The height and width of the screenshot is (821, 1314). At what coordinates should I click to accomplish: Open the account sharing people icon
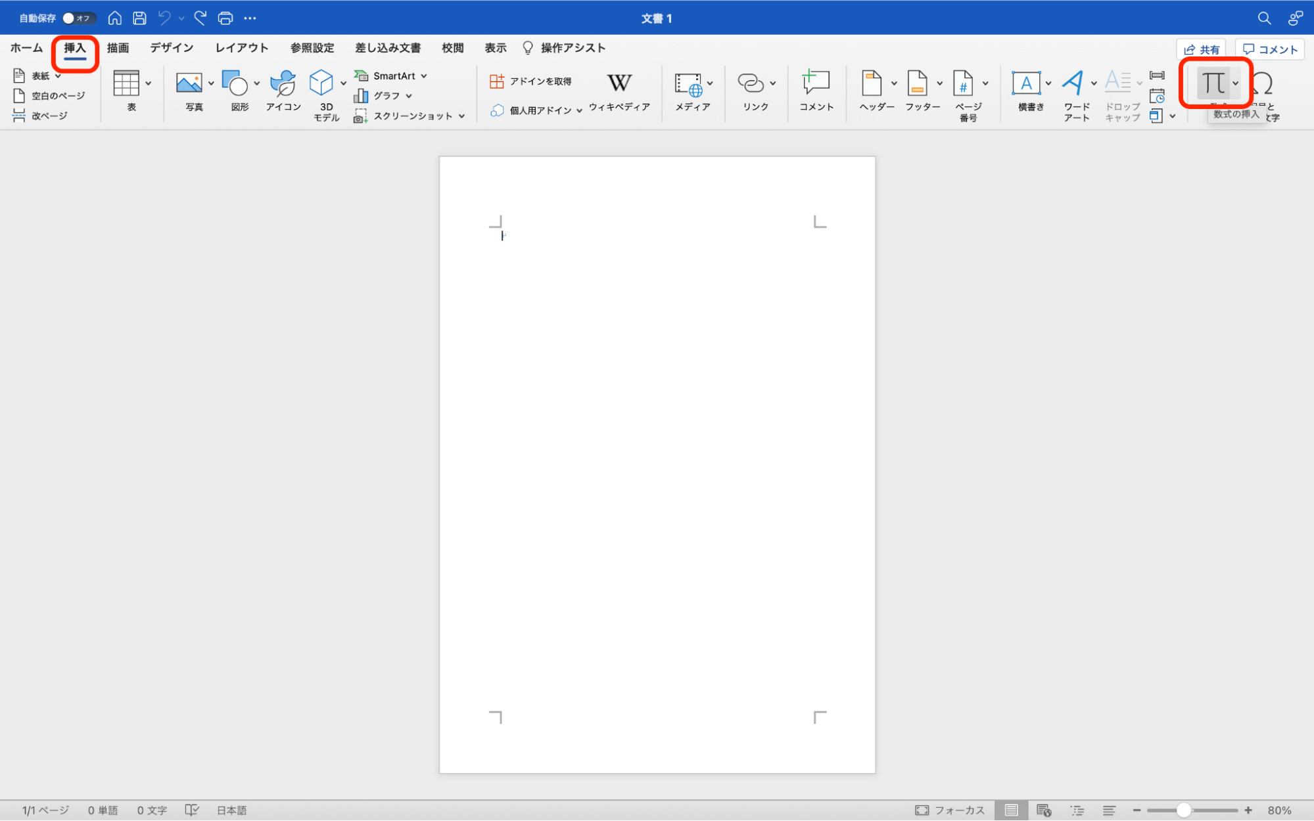click(1295, 18)
